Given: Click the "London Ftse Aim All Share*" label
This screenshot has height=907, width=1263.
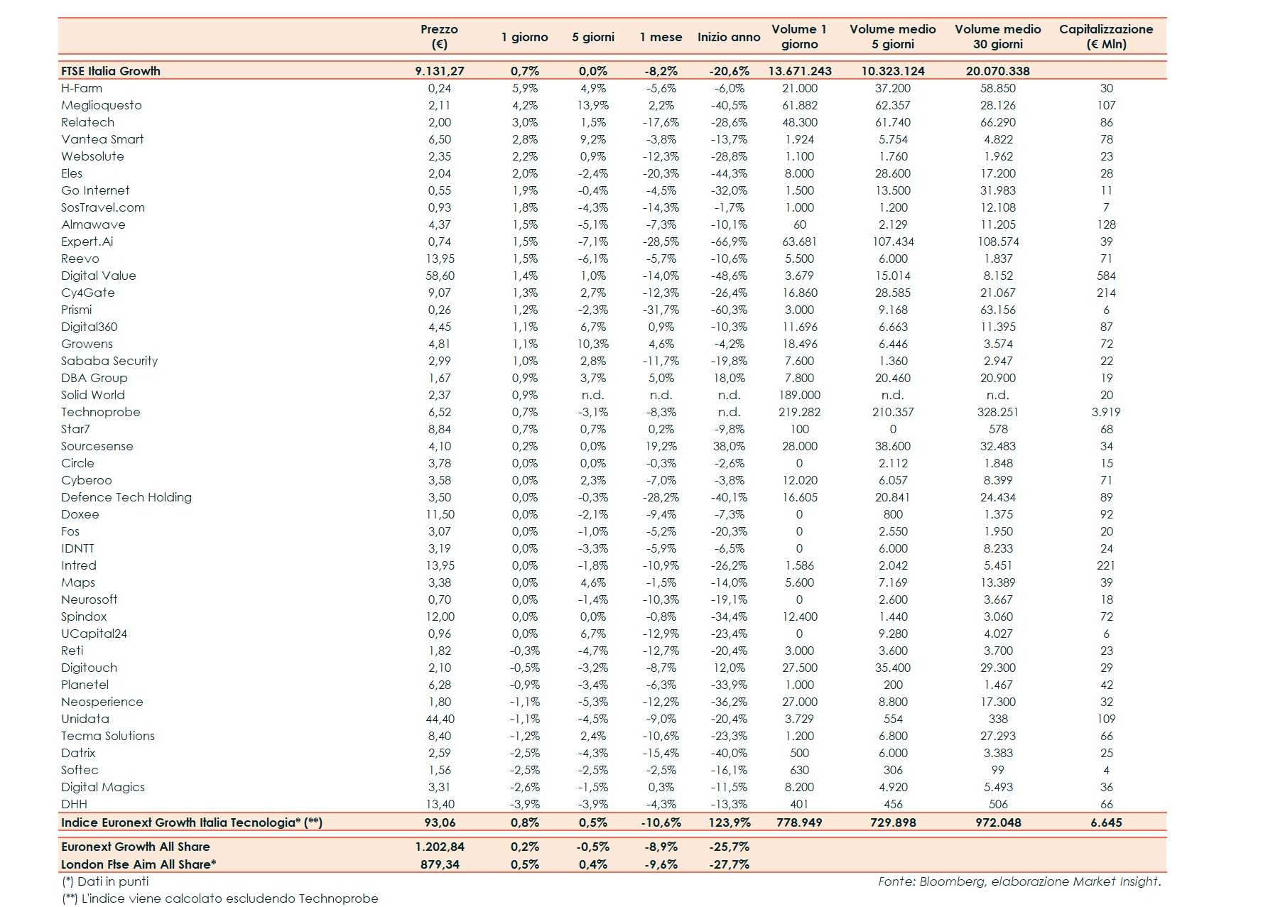Looking at the screenshot, I should [x=139, y=864].
